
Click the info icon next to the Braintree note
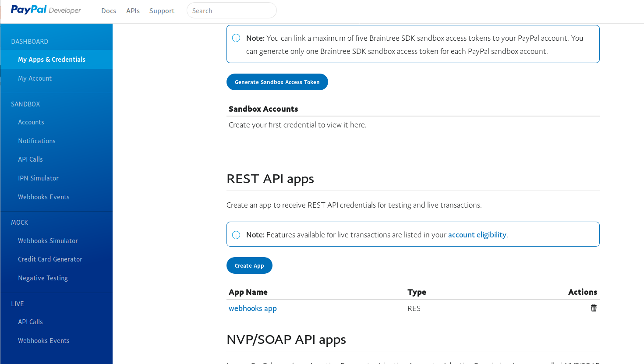[236, 38]
